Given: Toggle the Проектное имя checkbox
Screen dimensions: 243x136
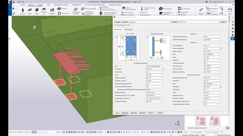Looking at the screenshot, I should pos(147,93).
